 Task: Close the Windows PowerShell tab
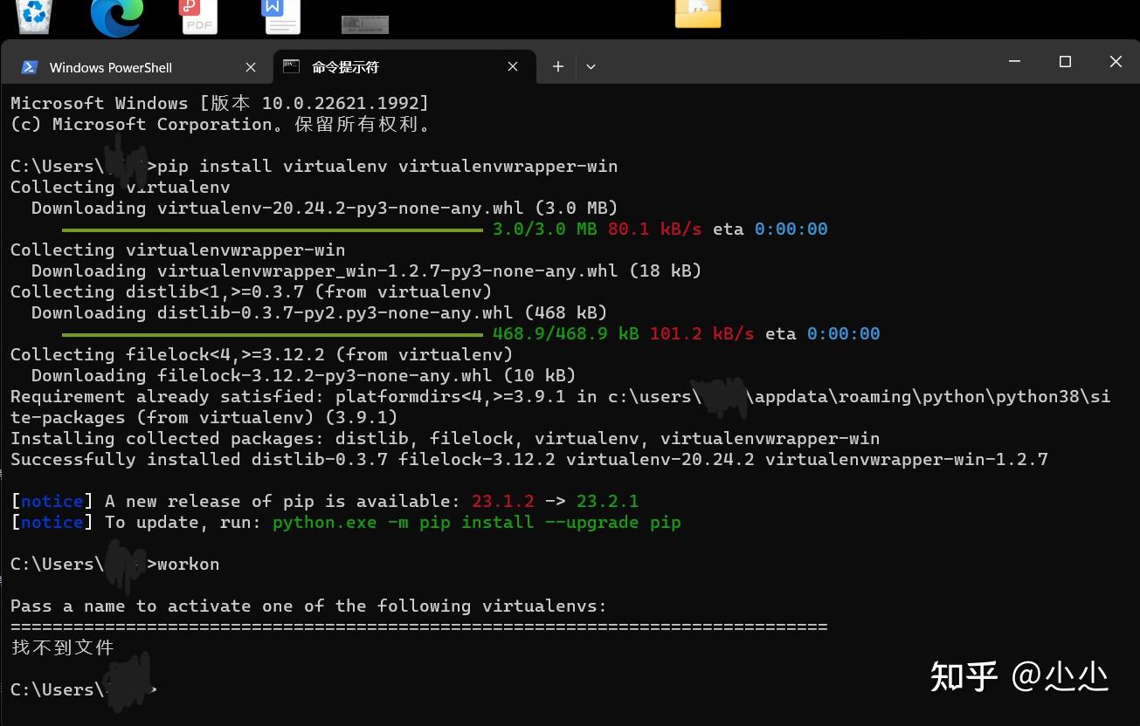251,66
